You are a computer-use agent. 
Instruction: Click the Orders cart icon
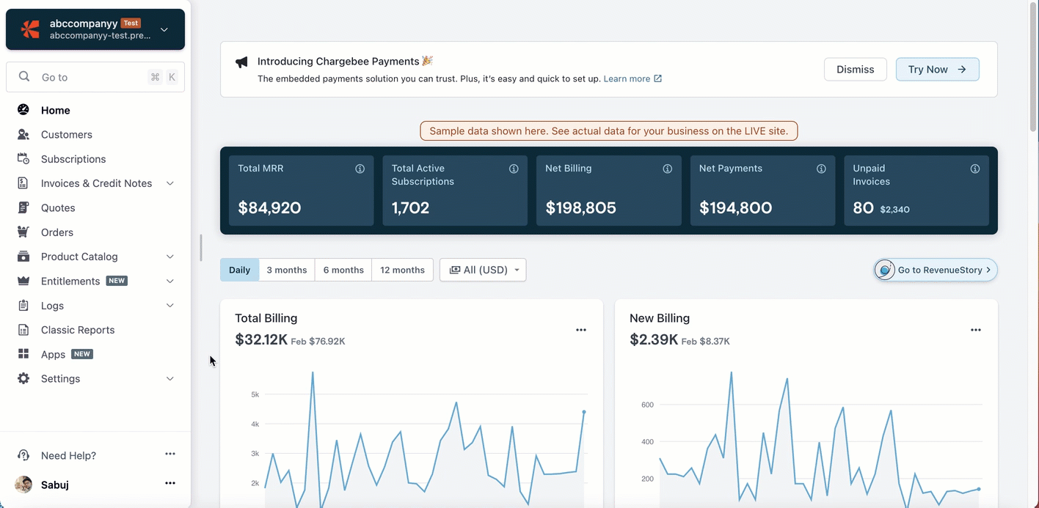(23, 232)
